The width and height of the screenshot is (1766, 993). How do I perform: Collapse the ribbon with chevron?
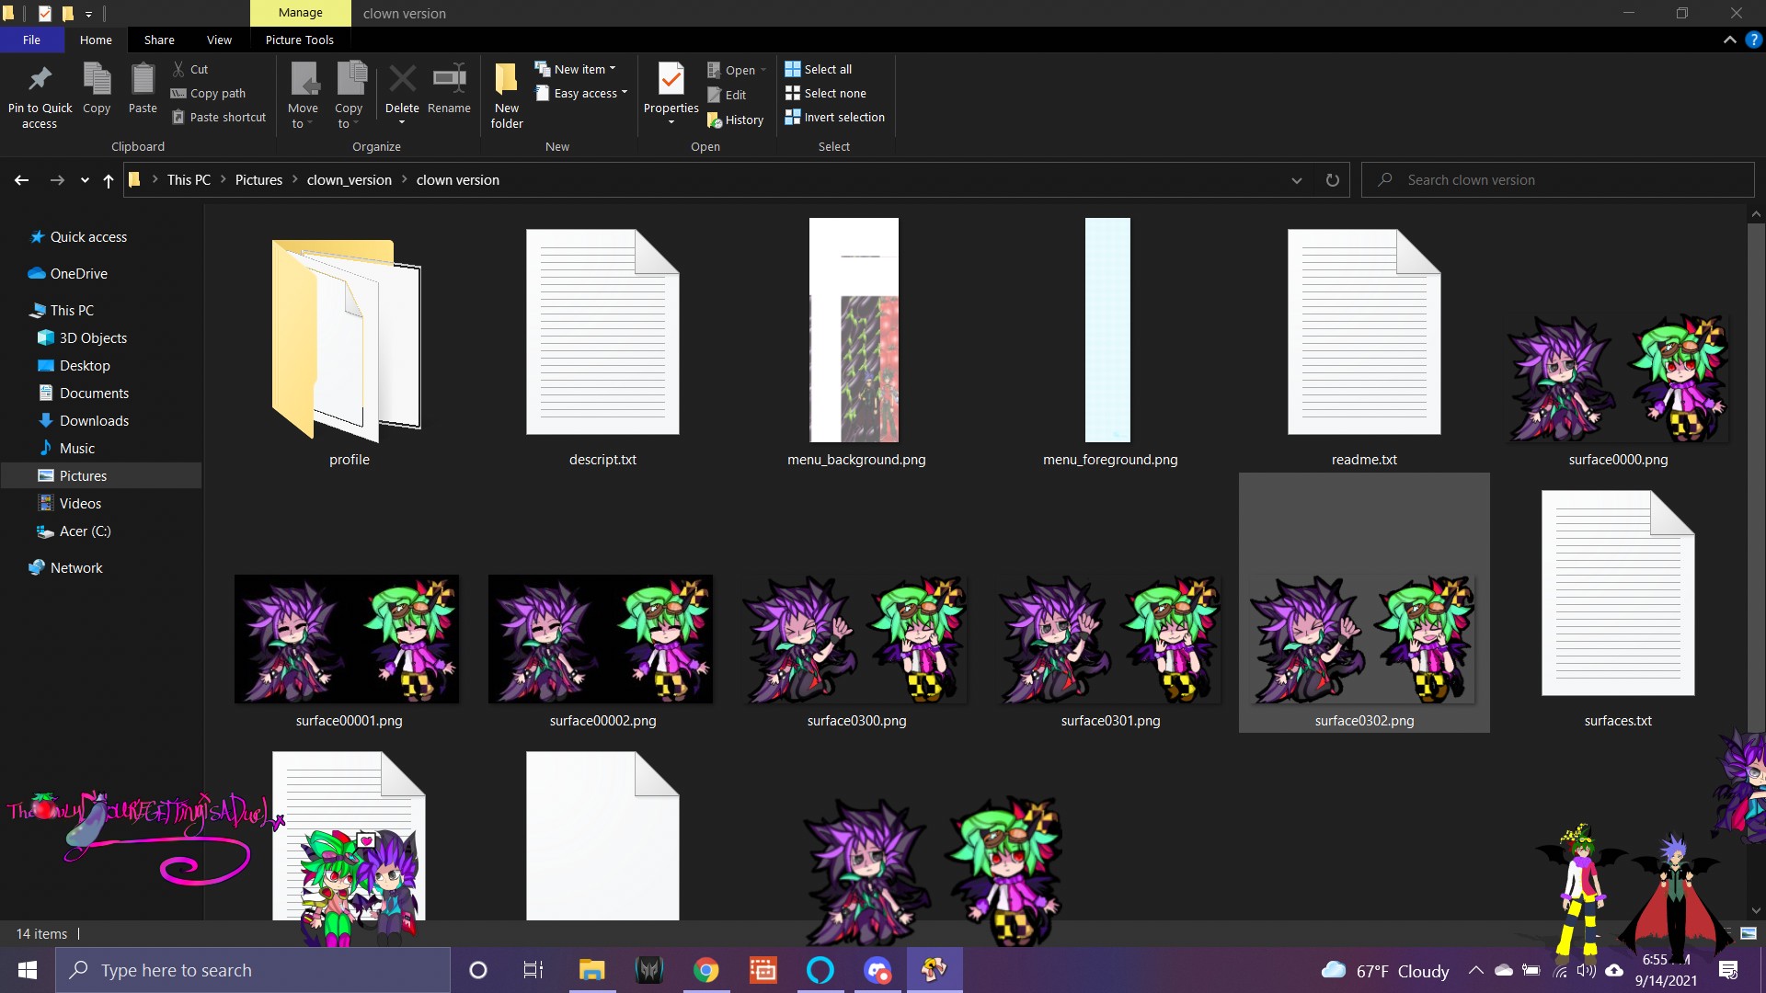(1729, 40)
